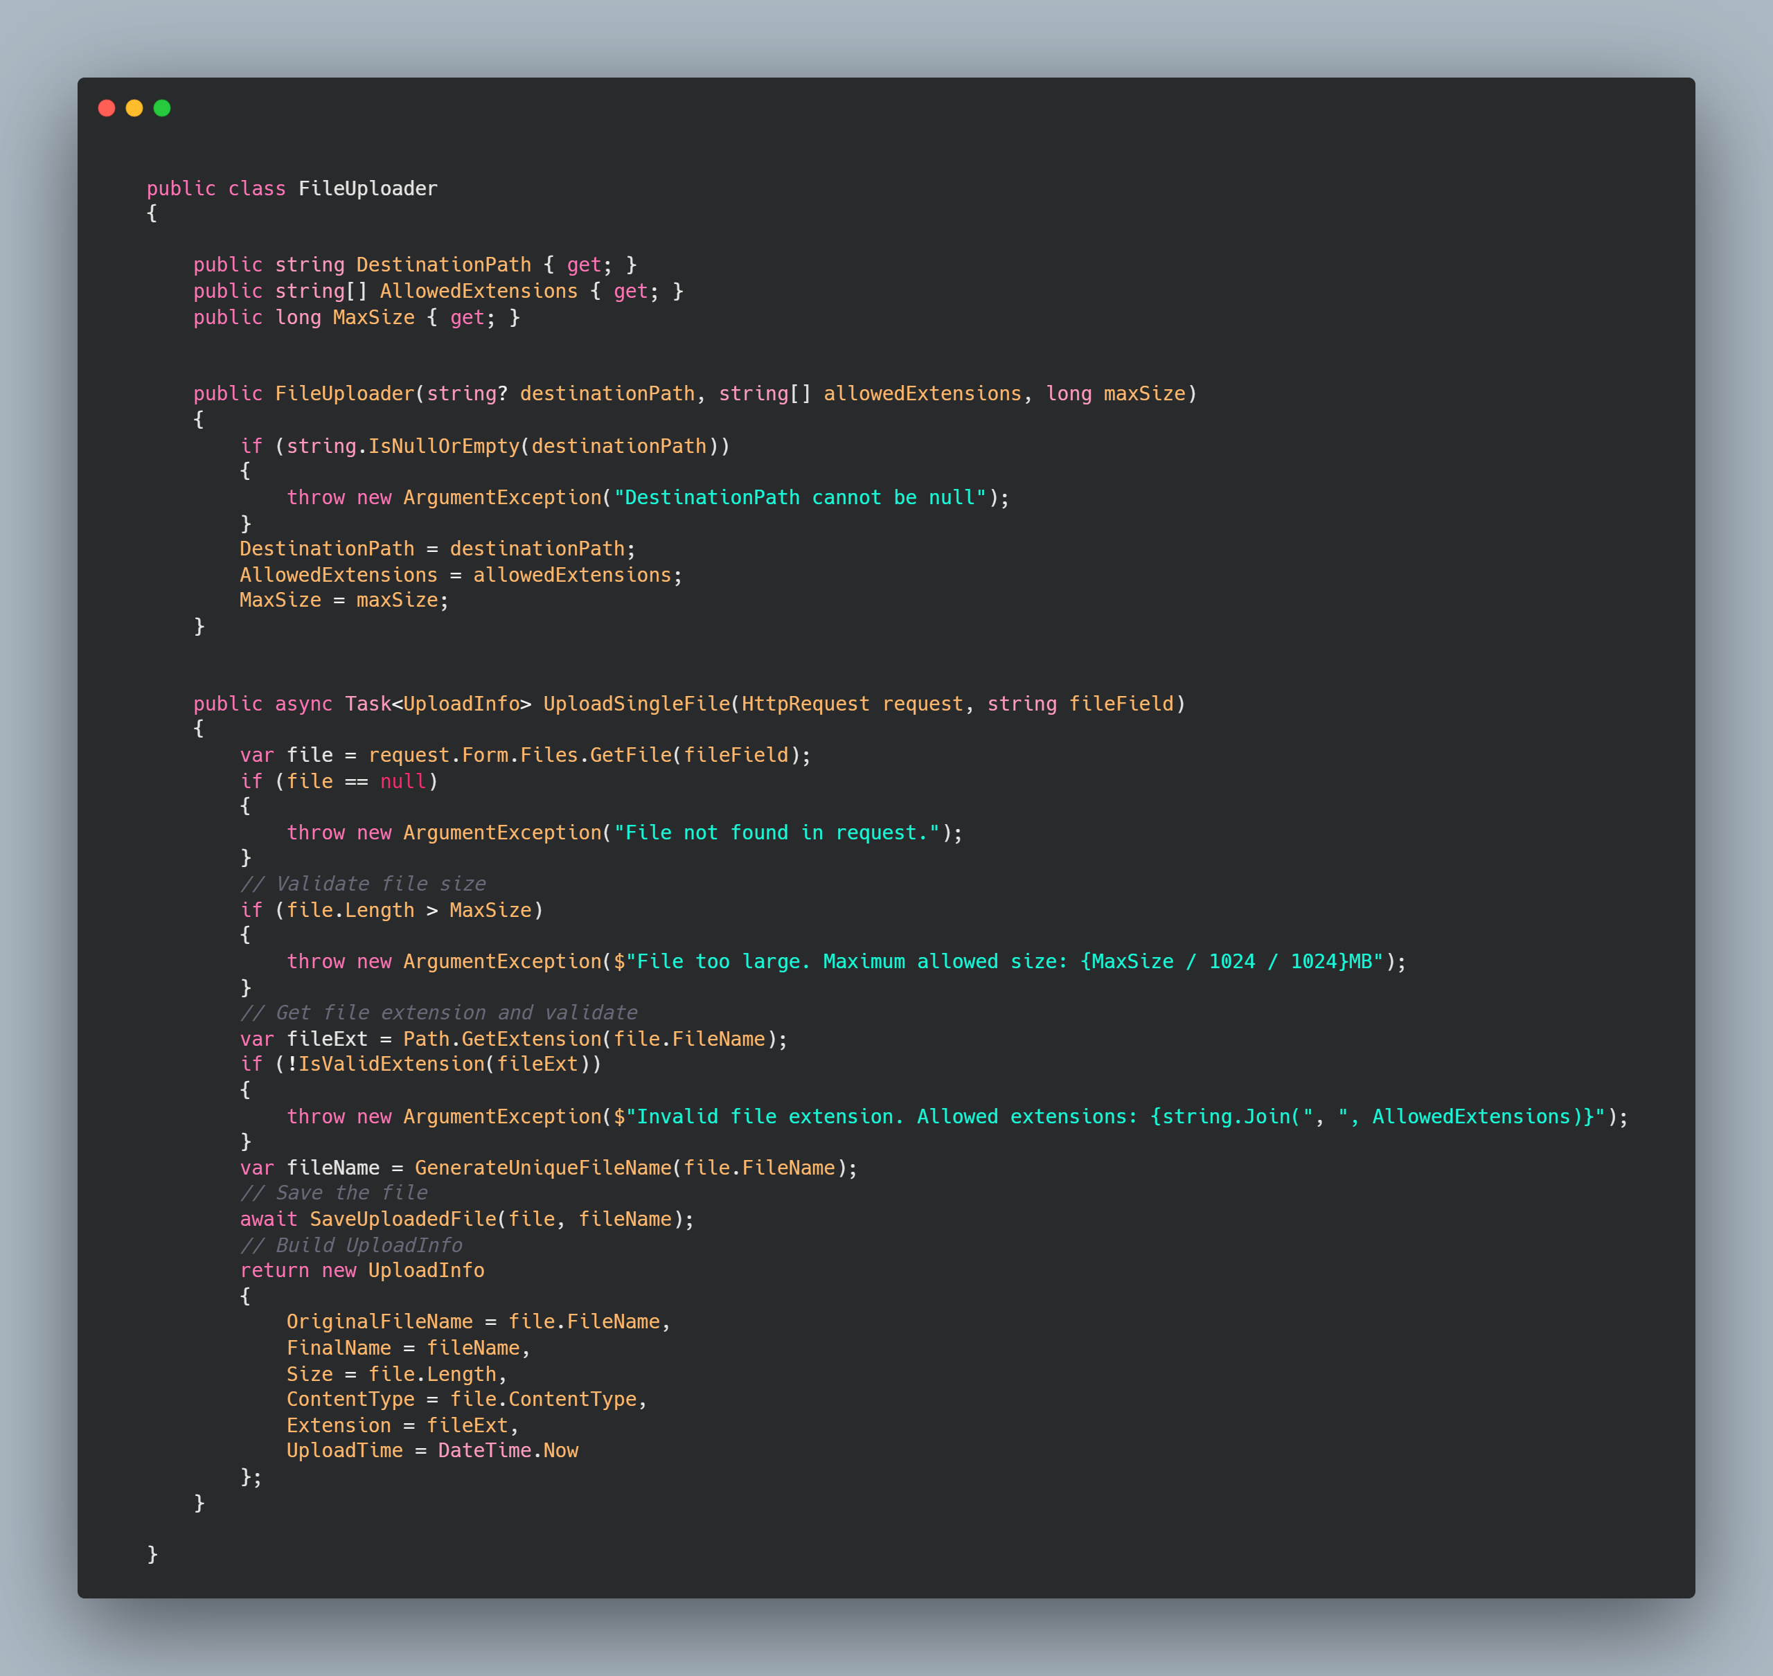
Task: Click the MaxSize property declaration
Action: point(373,317)
